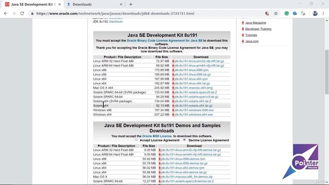
Task: Click download arrow icon for macosx-x86_64-demos.zip
Action: click(159, 177)
